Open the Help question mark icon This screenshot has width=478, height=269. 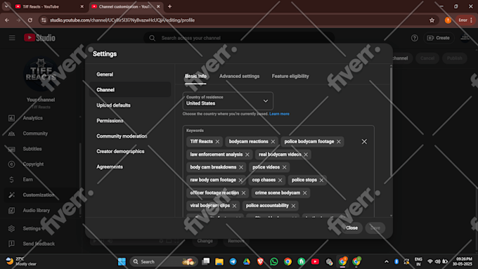(x=415, y=38)
